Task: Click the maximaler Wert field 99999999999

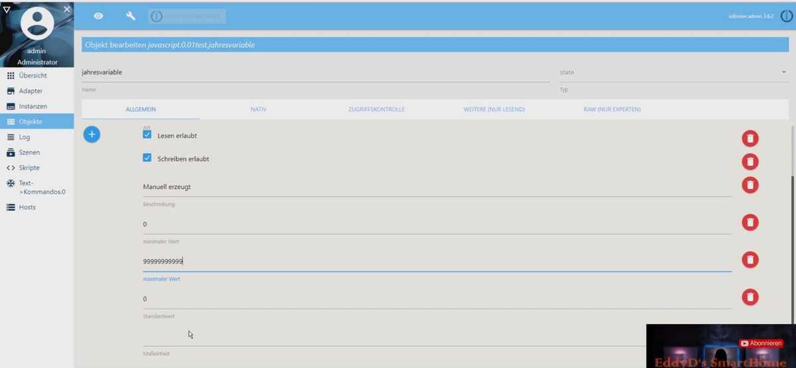Action: (x=437, y=261)
